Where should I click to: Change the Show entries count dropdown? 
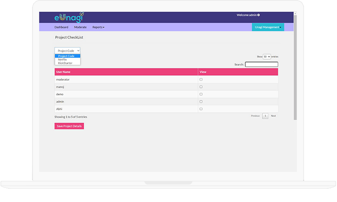[267, 56]
